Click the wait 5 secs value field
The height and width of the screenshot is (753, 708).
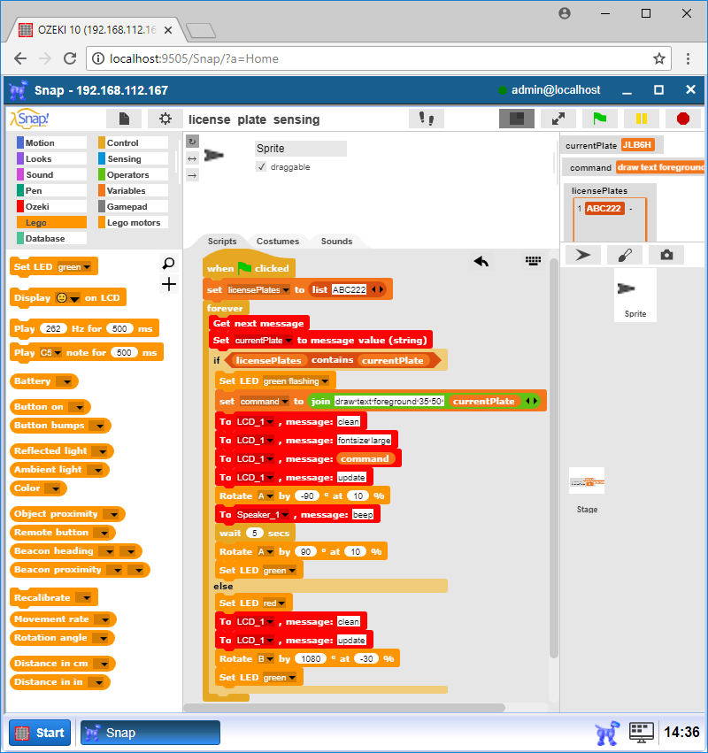coord(255,533)
